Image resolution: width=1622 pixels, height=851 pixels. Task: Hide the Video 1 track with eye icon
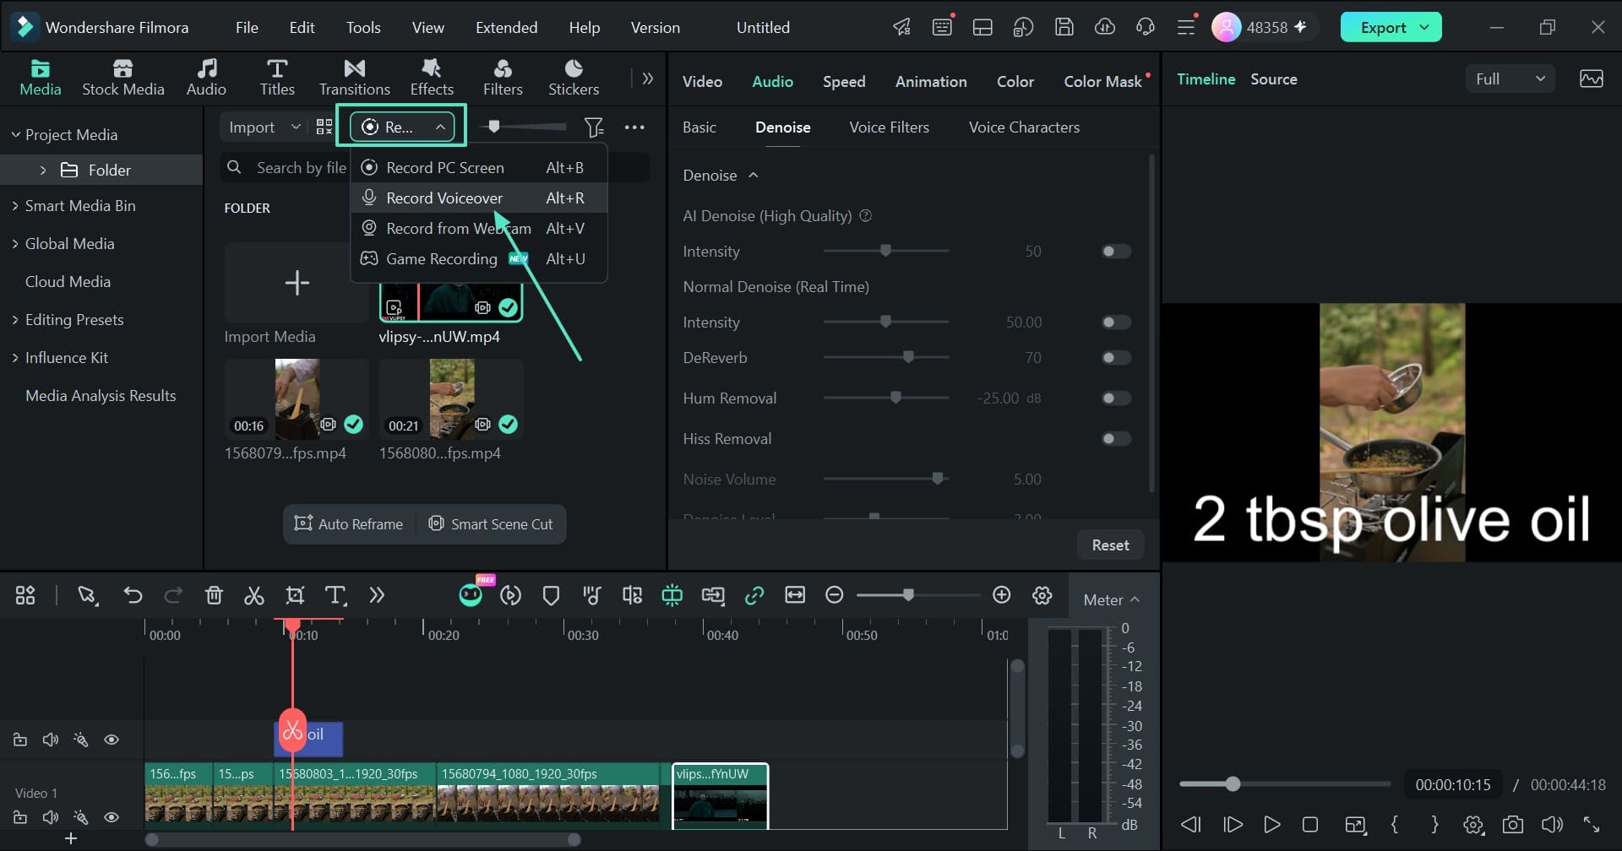[x=111, y=817]
